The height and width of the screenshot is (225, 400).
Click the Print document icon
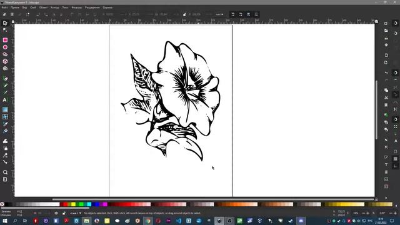386,45
